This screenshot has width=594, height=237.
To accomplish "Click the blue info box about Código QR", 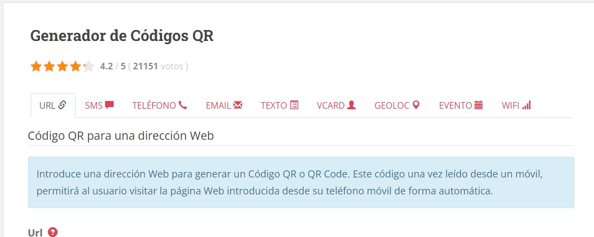I will (301, 182).
